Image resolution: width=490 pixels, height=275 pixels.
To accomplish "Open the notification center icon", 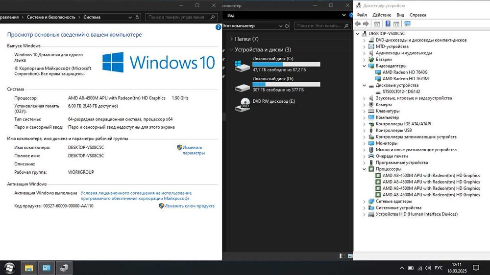I will [x=476, y=268].
